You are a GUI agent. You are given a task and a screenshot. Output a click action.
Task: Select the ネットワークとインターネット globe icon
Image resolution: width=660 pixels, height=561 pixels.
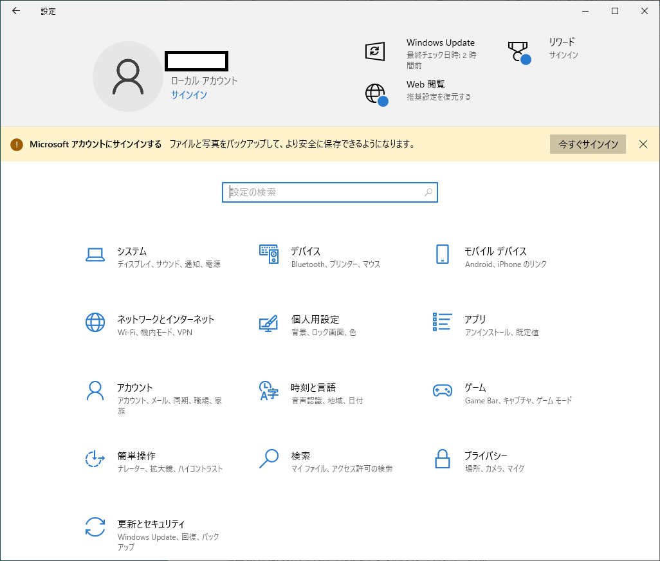[95, 322]
